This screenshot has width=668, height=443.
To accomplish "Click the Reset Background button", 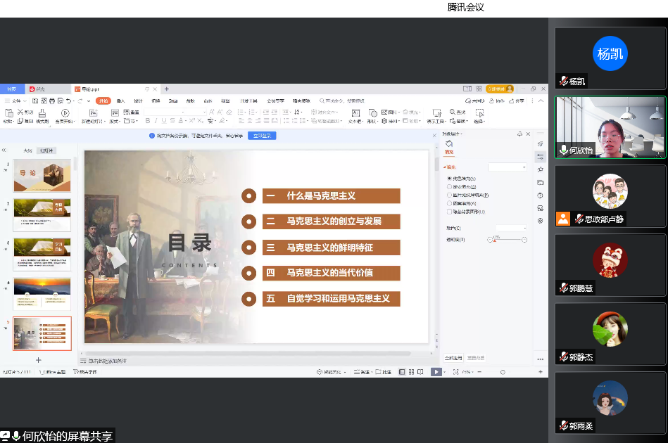I will point(475,358).
